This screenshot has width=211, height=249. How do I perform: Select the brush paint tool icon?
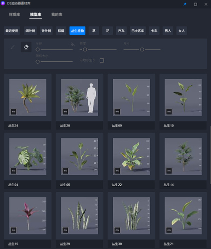coord(12,47)
